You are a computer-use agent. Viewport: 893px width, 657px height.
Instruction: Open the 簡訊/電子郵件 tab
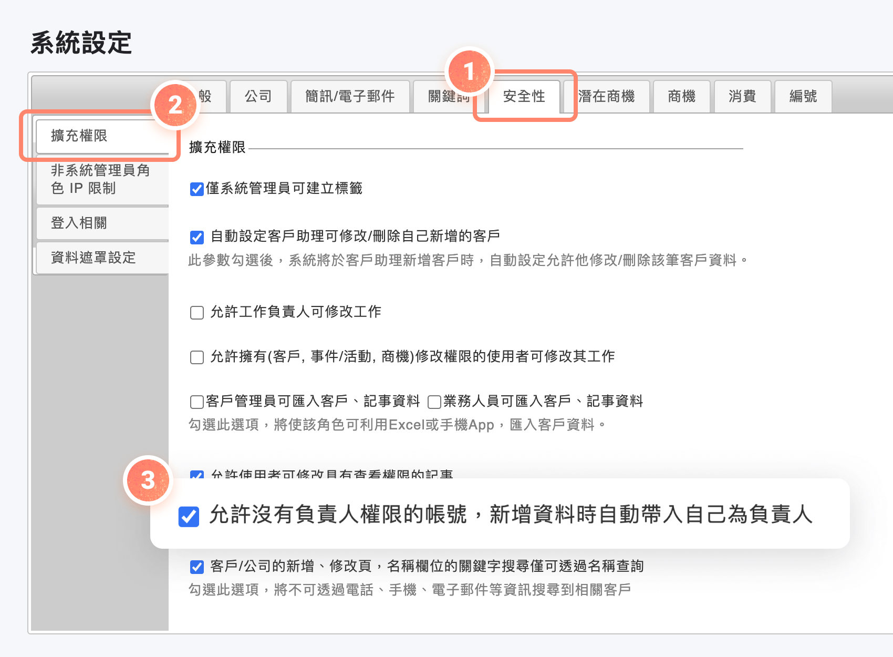(x=350, y=97)
